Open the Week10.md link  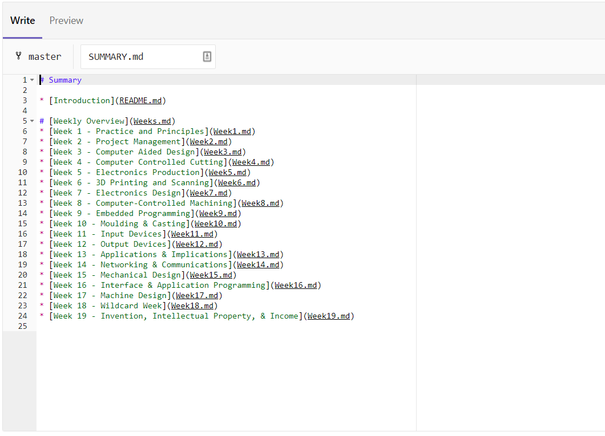216,223
